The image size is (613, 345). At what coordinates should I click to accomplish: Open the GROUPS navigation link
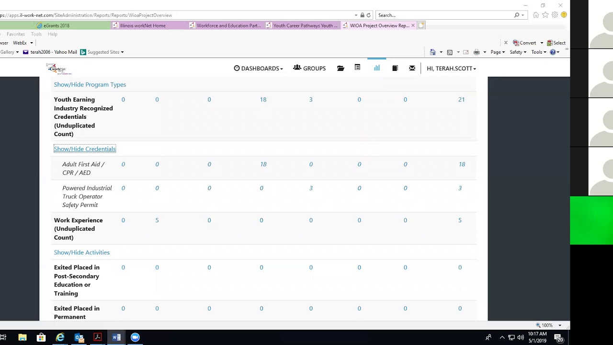pos(309,69)
